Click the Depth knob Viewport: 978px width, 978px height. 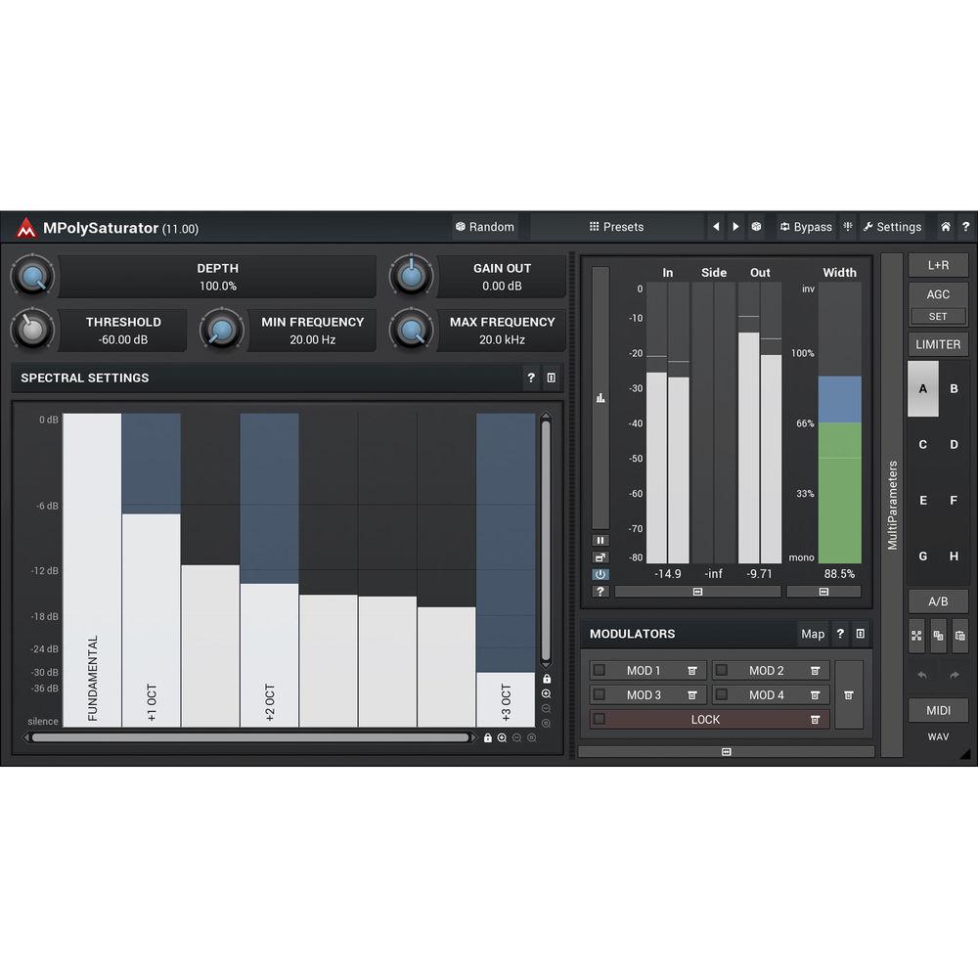pos(33,277)
